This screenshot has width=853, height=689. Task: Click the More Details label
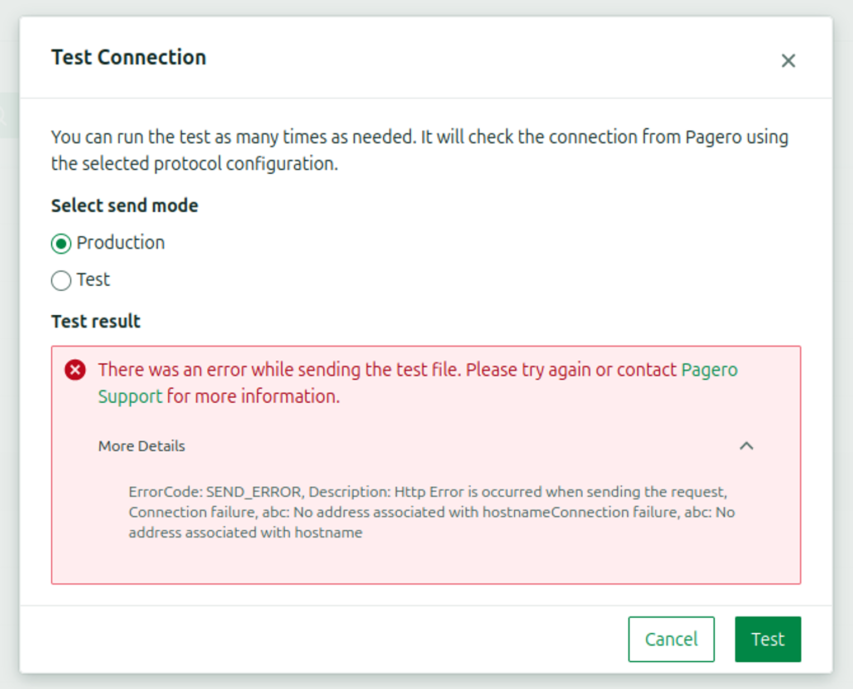tap(142, 446)
